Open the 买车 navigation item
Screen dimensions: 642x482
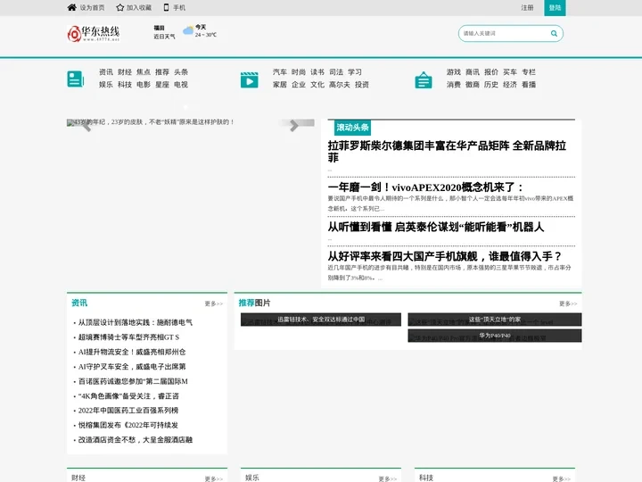tap(510, 72)
